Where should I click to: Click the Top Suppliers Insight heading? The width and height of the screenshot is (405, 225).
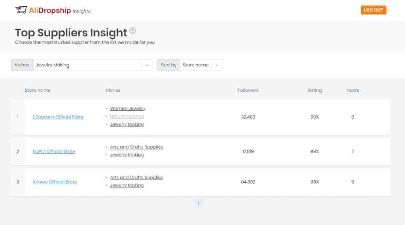pyautogui.click(x=71, y=33)
